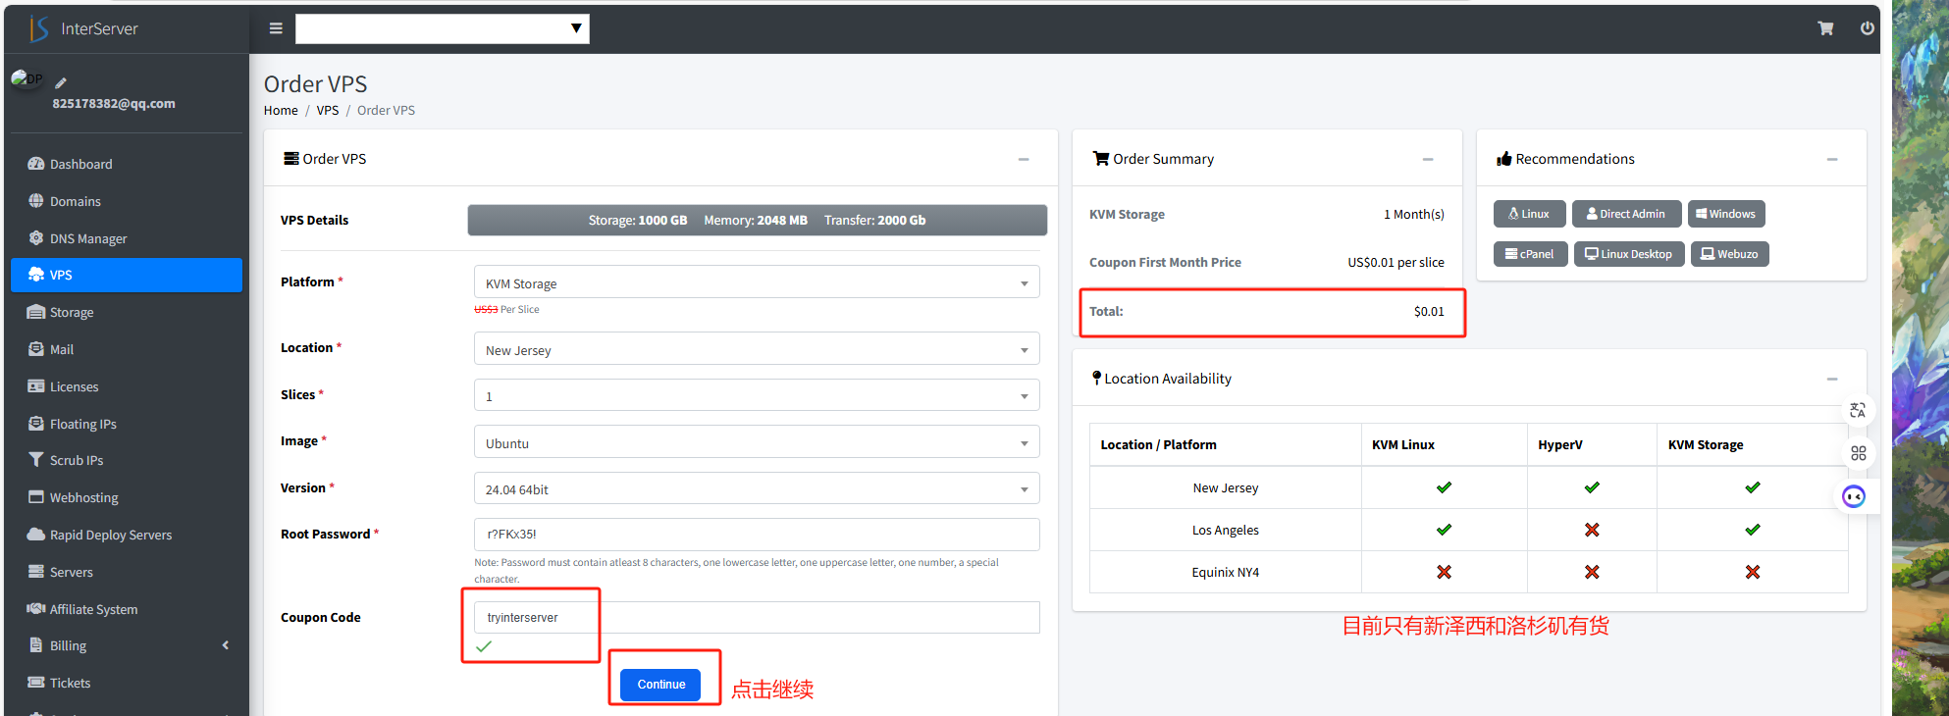Collapse the Order VPS panel
This screenshot has height=716, width=1949.
click(x=1023, y=159)
